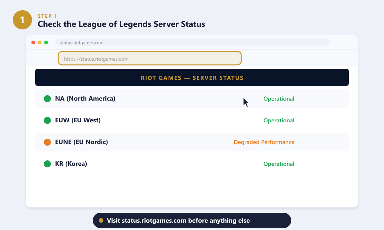Click the Degraded Performance status text
384x230 pixels.
[x=264, y=142]
